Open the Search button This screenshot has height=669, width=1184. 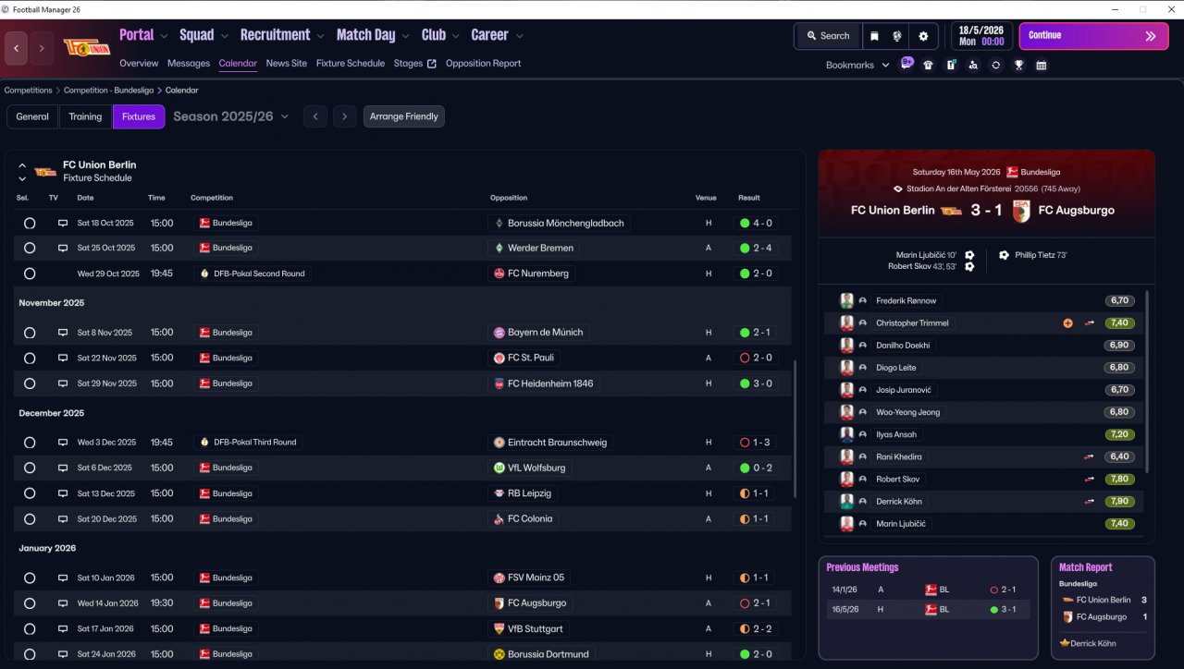pos(828,36)
